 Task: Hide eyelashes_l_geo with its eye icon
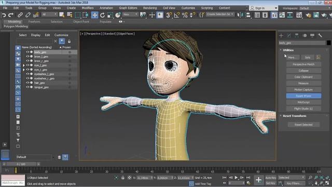(x=27, y=74)
